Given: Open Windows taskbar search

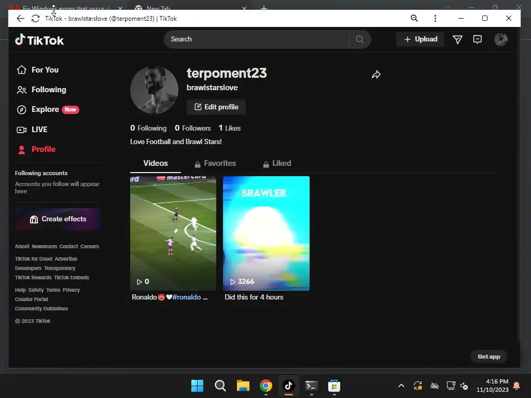Looking at the screenshot, I should [220, 386].
